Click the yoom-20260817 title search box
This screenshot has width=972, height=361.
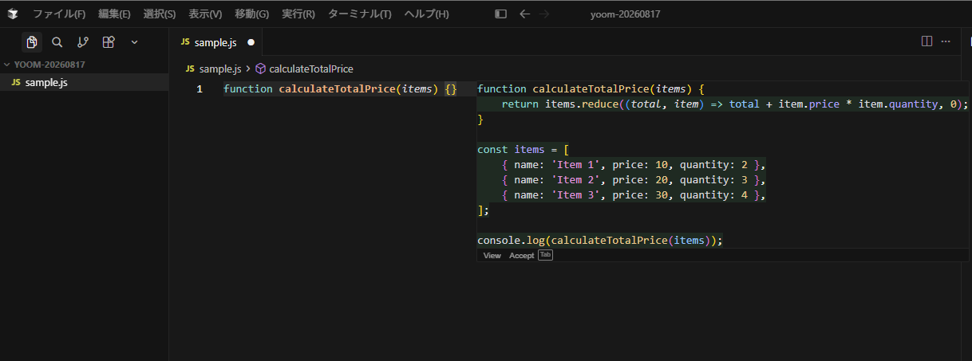coord(625,14)
